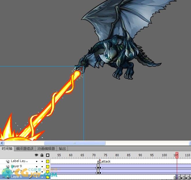Click yellow outline swatch of Layer 6
Screen dimensions: 191x180
click(48, 177)
